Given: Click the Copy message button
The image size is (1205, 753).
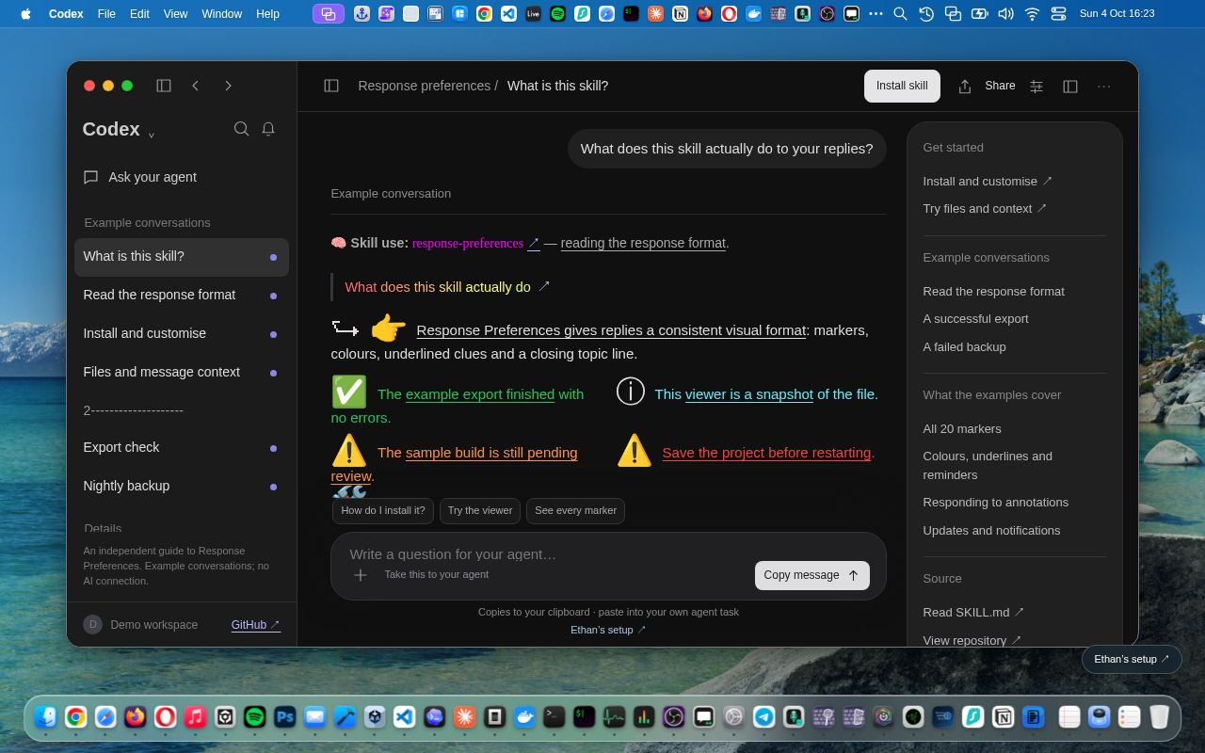Looking at the screenshot, I should [x=811, y=575].
